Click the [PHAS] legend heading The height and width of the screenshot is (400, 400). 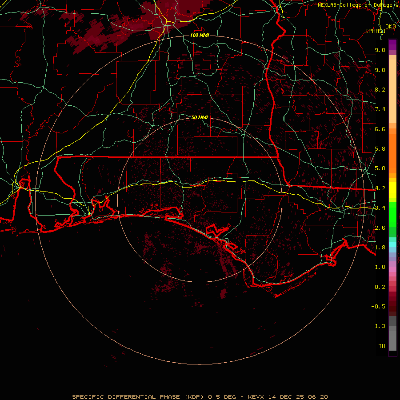tap(376, 31)
